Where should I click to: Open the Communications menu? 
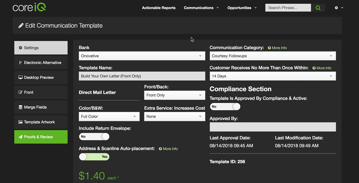tap(201, 8)
